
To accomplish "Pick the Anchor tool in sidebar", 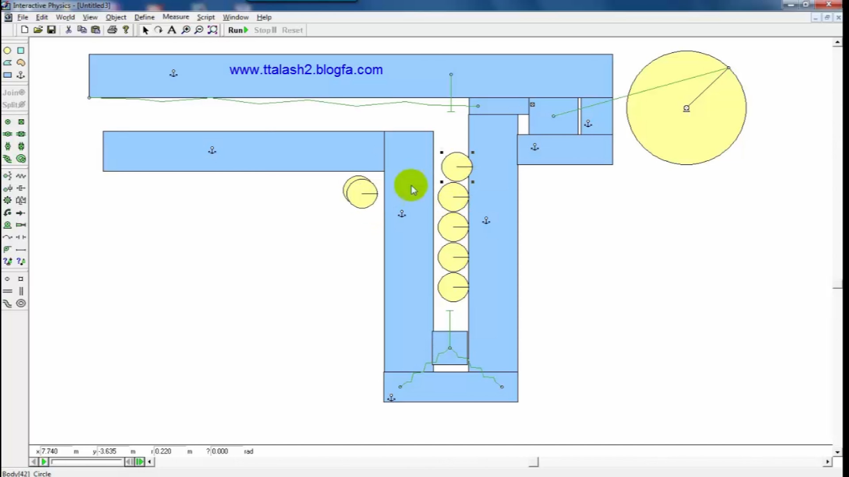I will click(21, 75).
